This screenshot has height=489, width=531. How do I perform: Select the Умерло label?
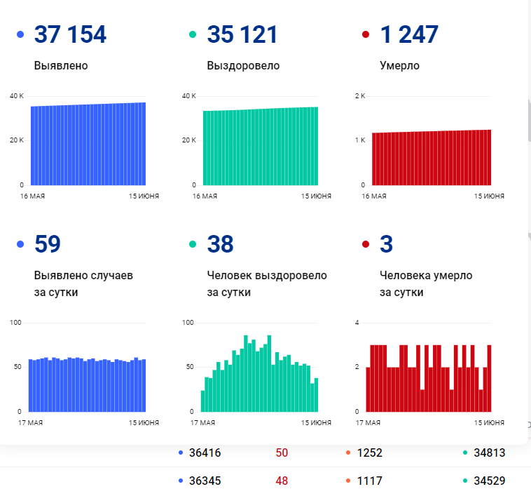pos(399,66)
